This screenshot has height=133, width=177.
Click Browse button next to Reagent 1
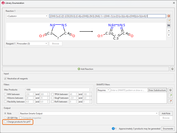pyautogui.click(x=56, y=44)
